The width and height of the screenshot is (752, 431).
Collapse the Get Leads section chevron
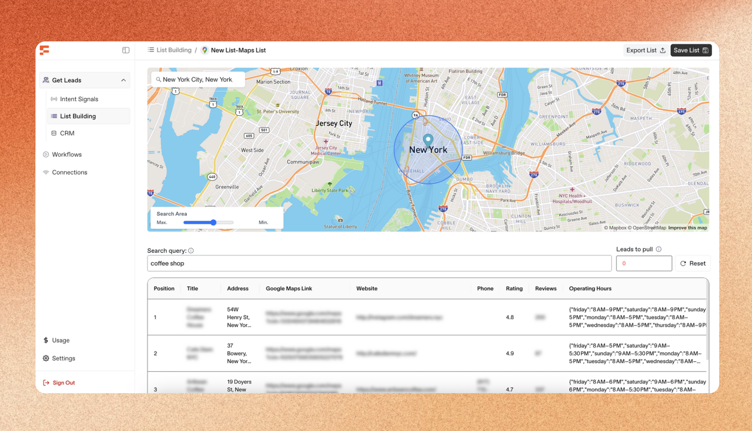tap(123, 81)
